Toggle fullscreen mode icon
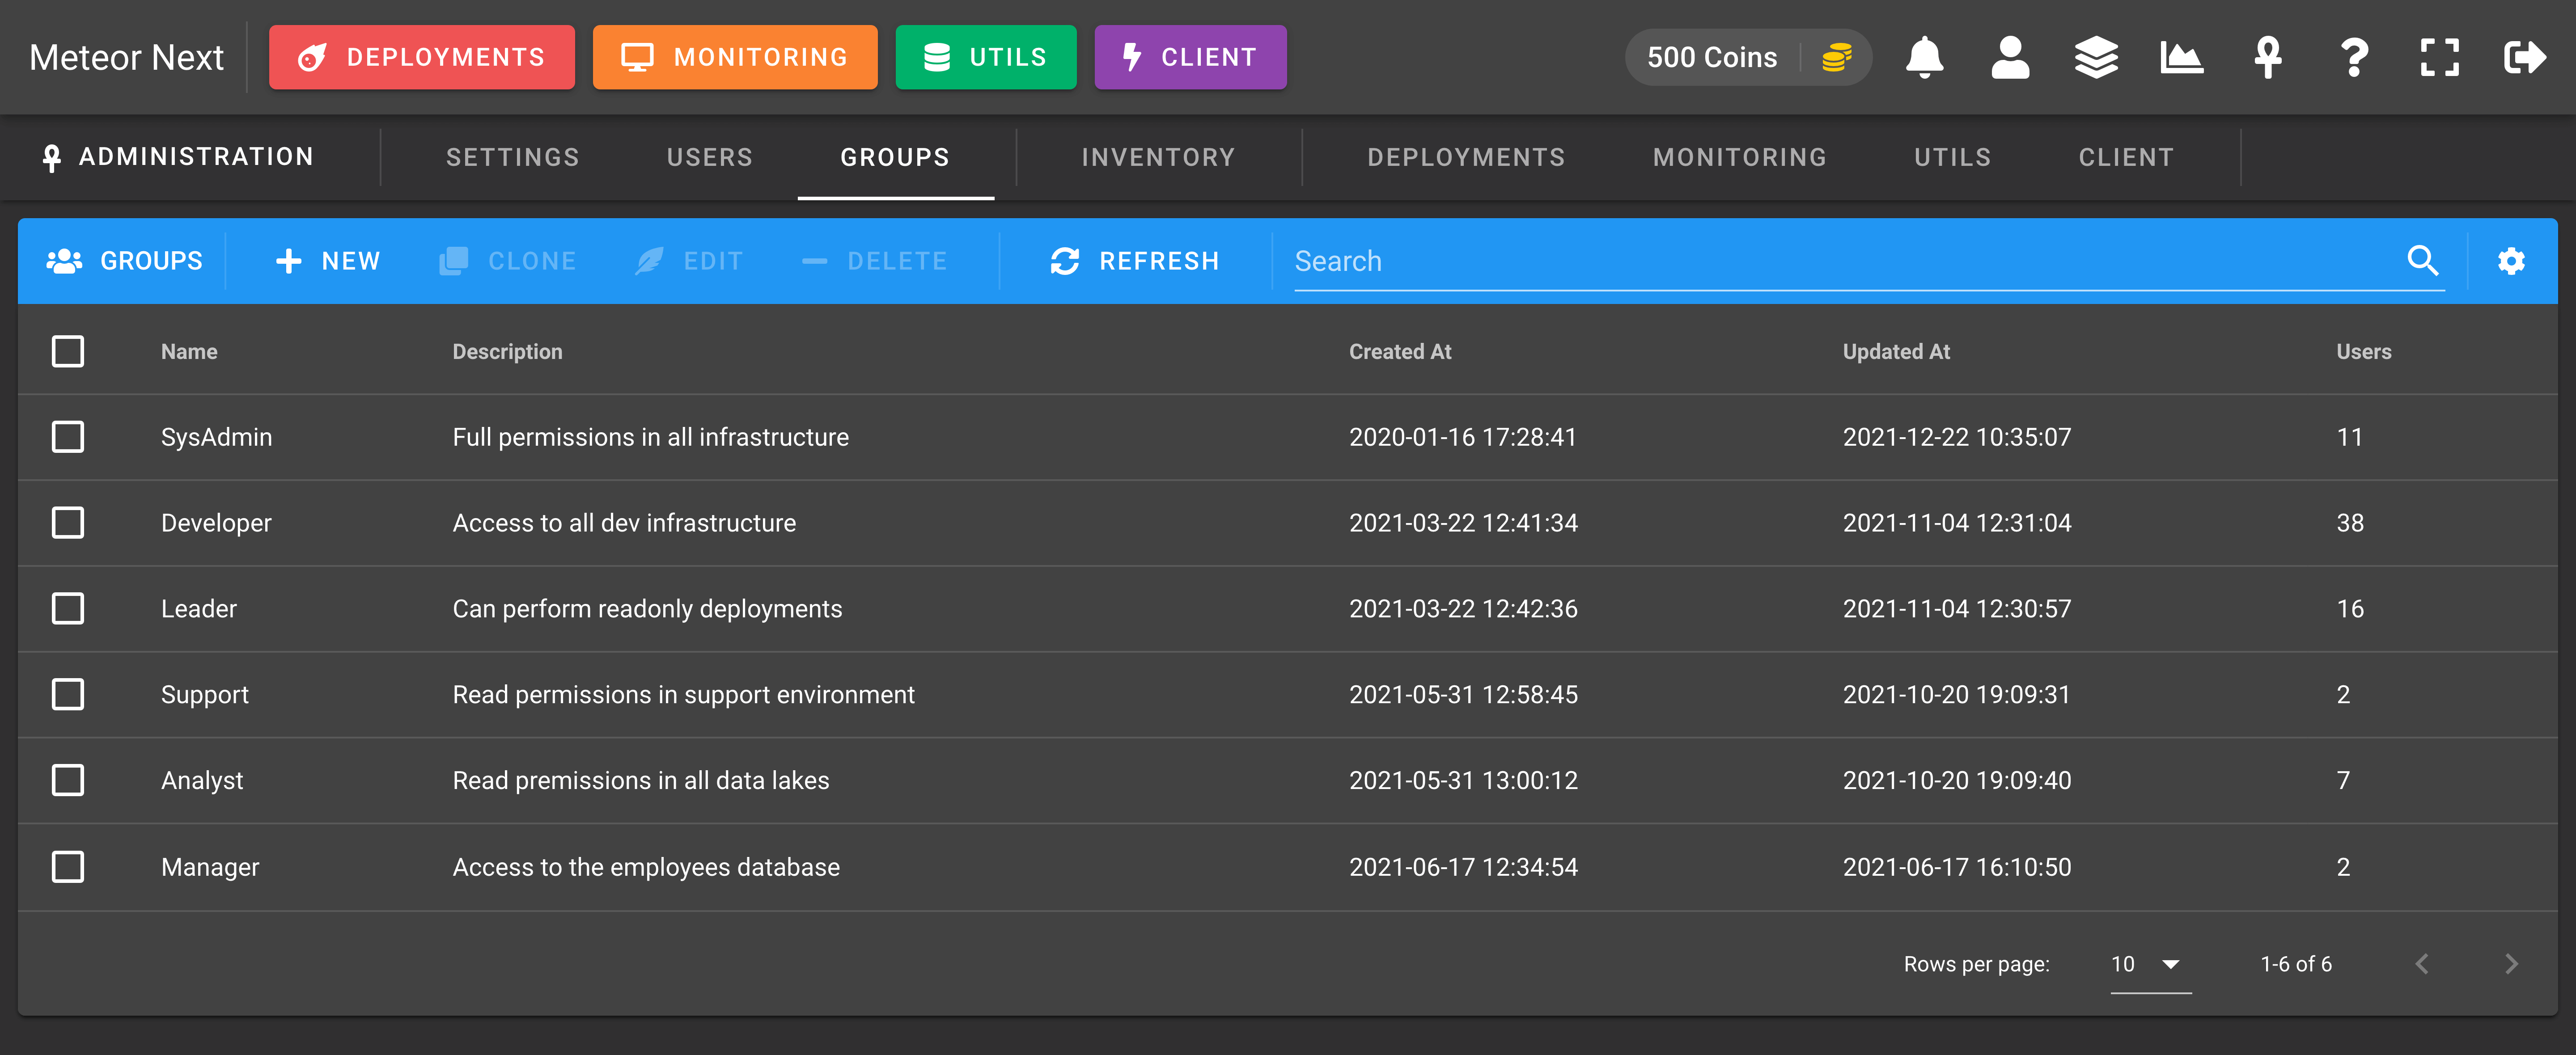Screen dimensions: 2576x1055 click(x=2440, y=57)
